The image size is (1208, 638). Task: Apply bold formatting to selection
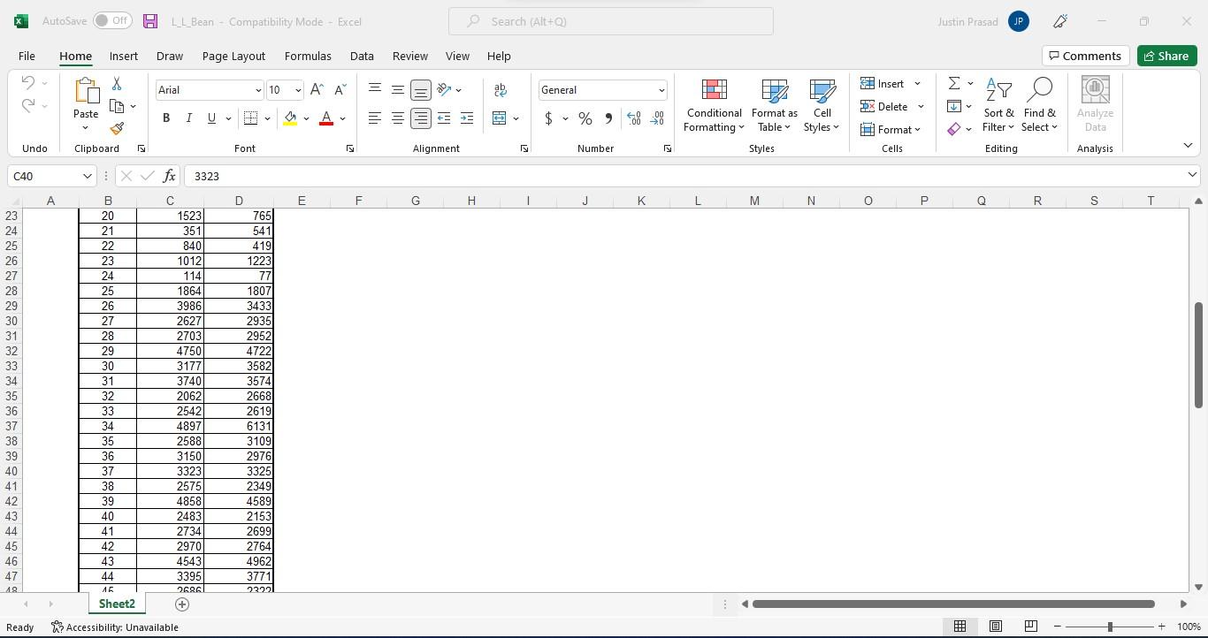click(166, 118)
